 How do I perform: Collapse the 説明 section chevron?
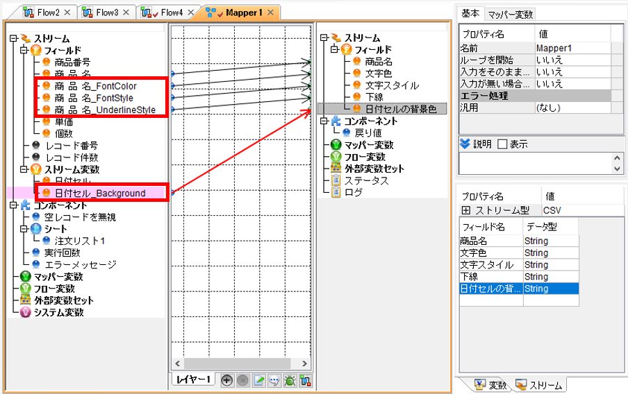tap(465, 144)
